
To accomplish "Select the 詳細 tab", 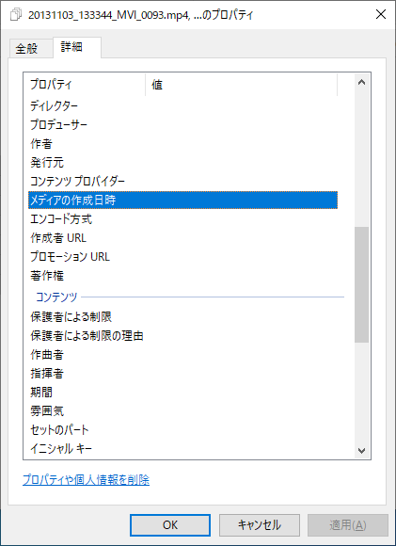I will point(77,47).
